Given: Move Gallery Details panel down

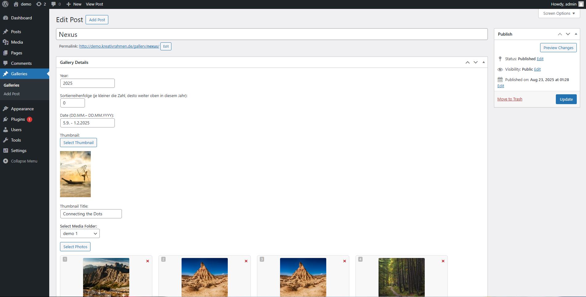Looking at the screenshot, I should (476, 62).
